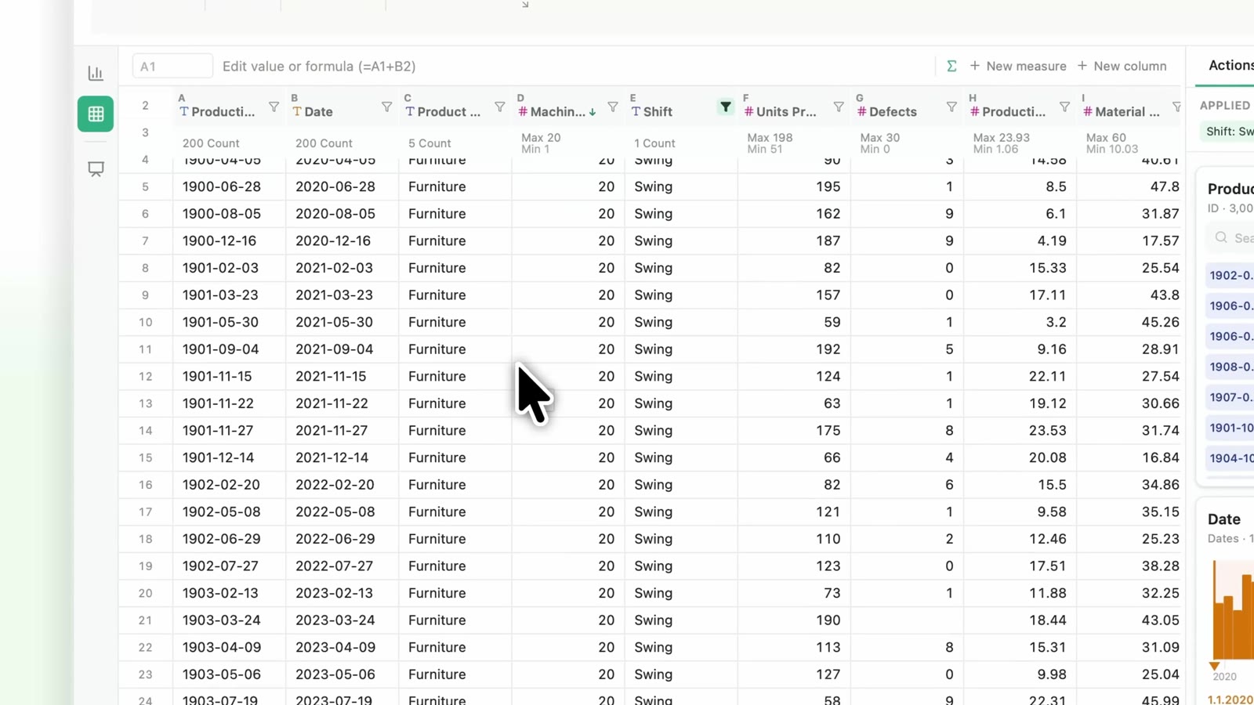
Task: Open filter for Date column
Action: [386, 107]
